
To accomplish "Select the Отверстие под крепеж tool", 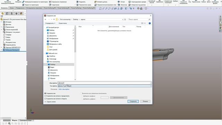I will click(x=137, y=5).
